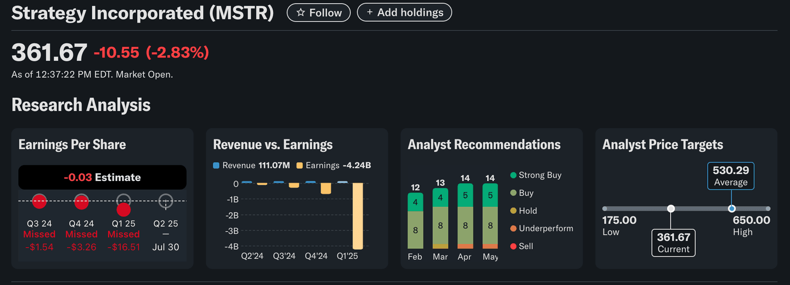
Task: Open the Earnings Per Share card title
Action: click(x=72, y=144)
